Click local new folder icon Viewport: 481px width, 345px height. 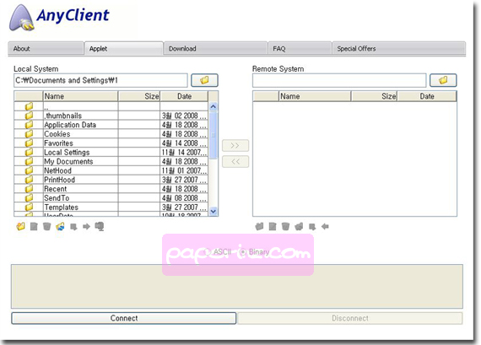pos(21,227)
